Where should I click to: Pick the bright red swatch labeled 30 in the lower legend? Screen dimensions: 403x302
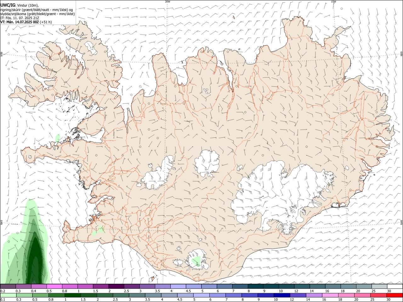click(x=394, y=295)
